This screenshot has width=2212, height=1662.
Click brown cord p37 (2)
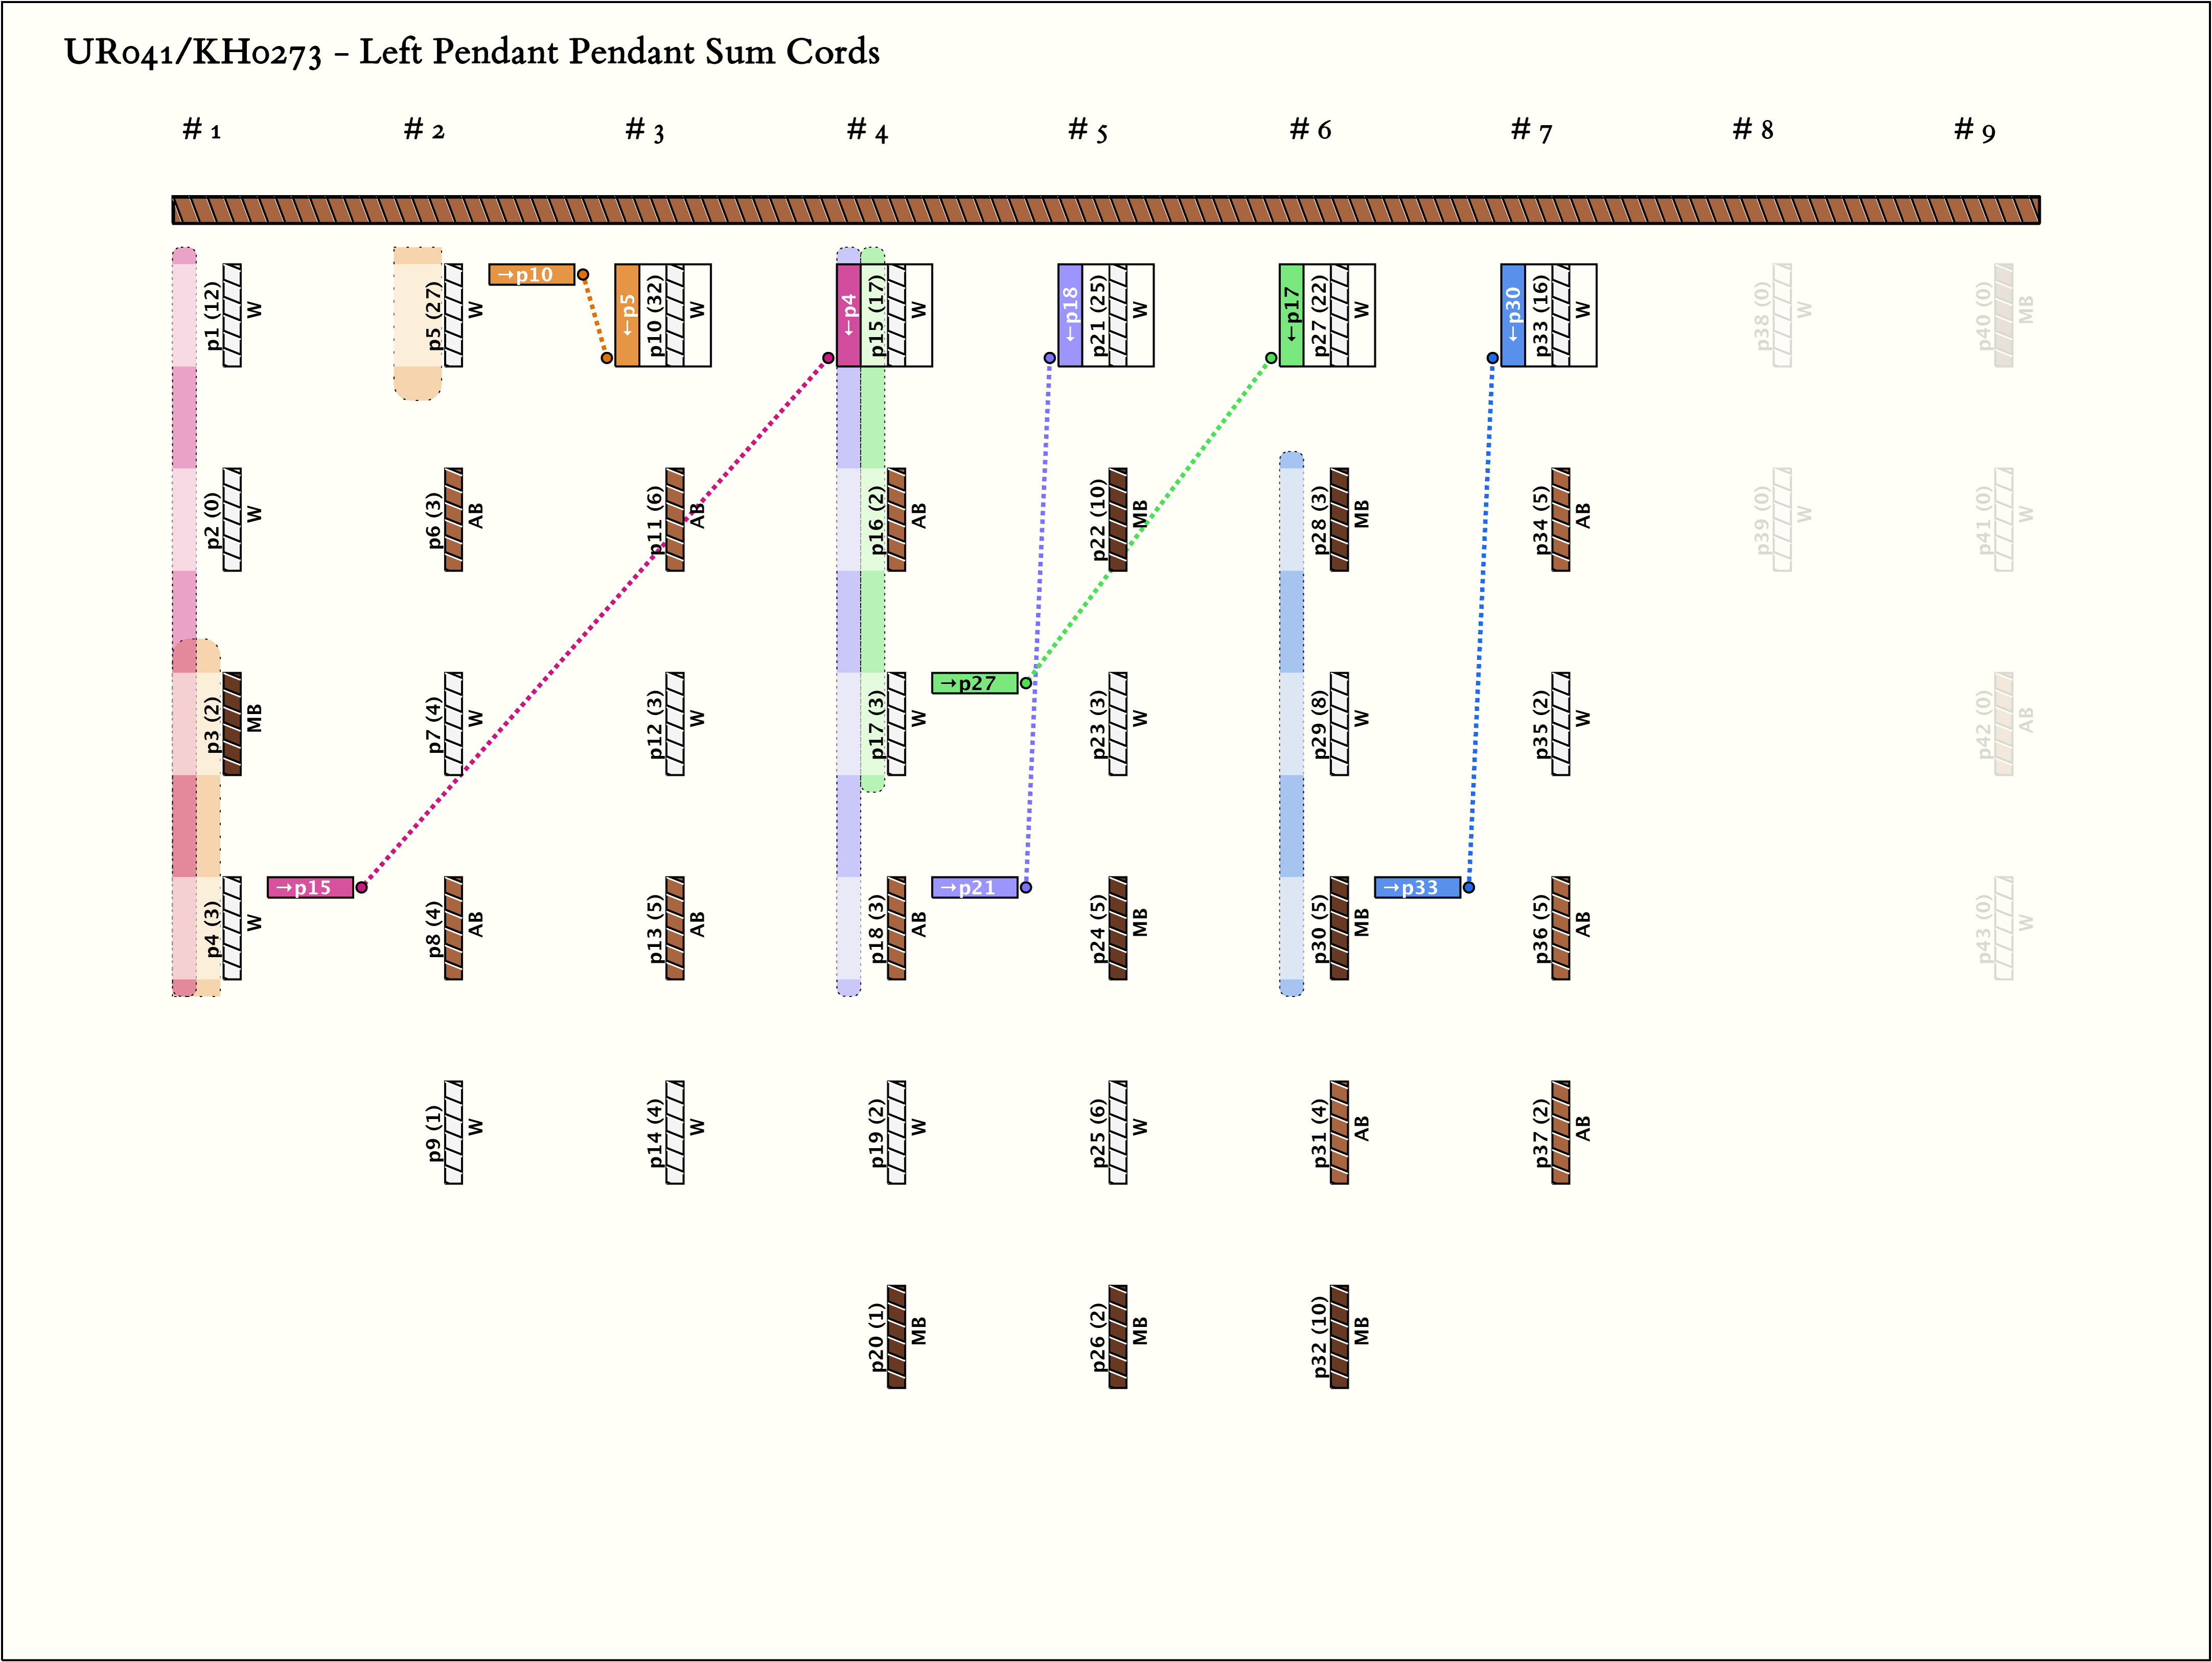tap(1561, 1132)
